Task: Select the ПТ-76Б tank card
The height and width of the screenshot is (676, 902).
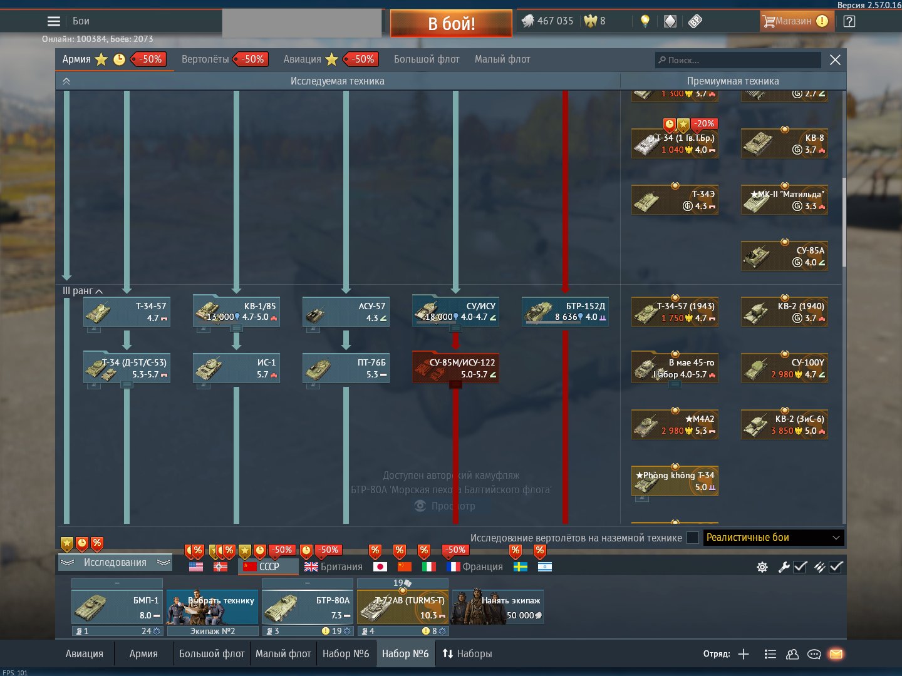Action: 346,368
